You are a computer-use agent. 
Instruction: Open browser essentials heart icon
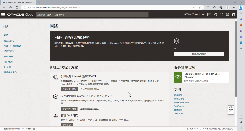coord(221,7)
